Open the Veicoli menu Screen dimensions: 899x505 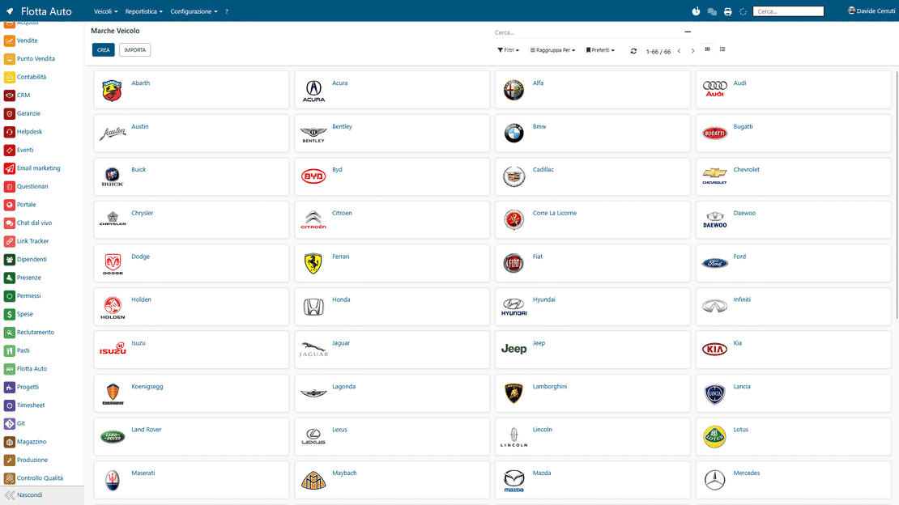click(105, 11)
